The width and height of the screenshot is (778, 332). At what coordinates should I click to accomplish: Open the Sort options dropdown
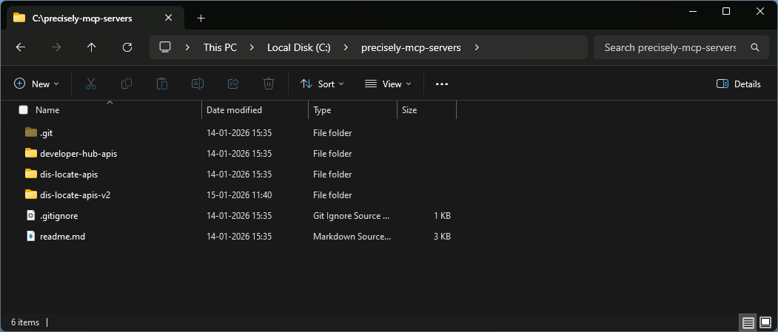click(322, 84)
